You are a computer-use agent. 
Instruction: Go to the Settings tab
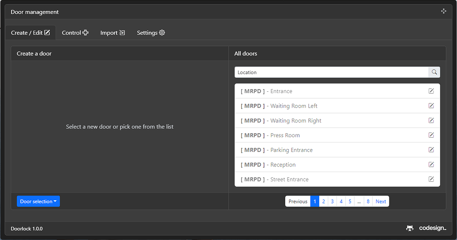151,33
